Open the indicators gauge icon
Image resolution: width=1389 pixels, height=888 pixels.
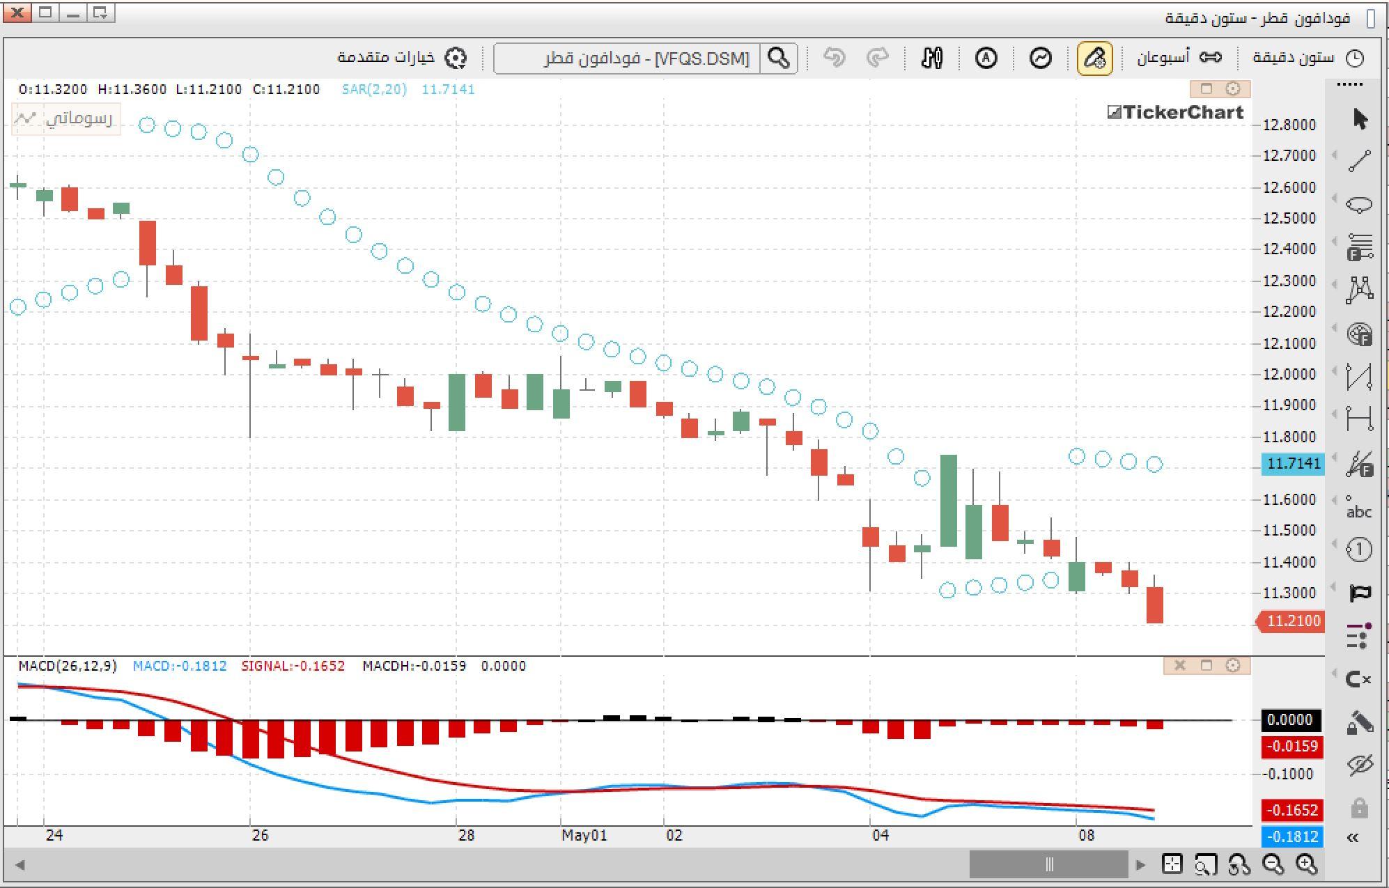[1040, 58]
